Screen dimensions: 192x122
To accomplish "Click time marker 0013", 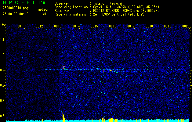I will (x=58, y=26).
